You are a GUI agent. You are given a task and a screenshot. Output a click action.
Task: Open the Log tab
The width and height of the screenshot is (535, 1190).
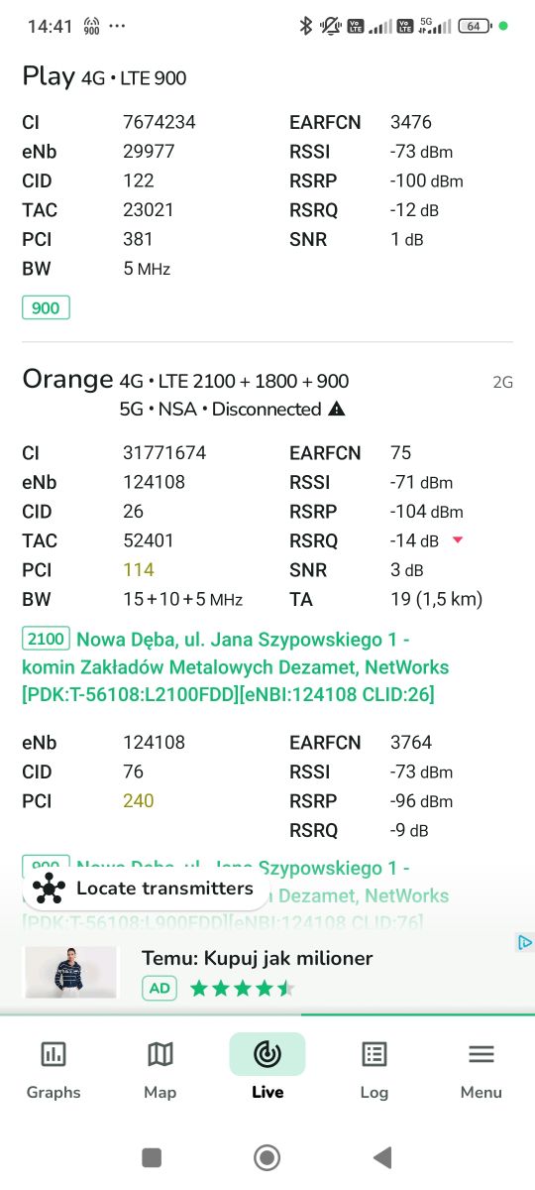[x=374, y=1069]
